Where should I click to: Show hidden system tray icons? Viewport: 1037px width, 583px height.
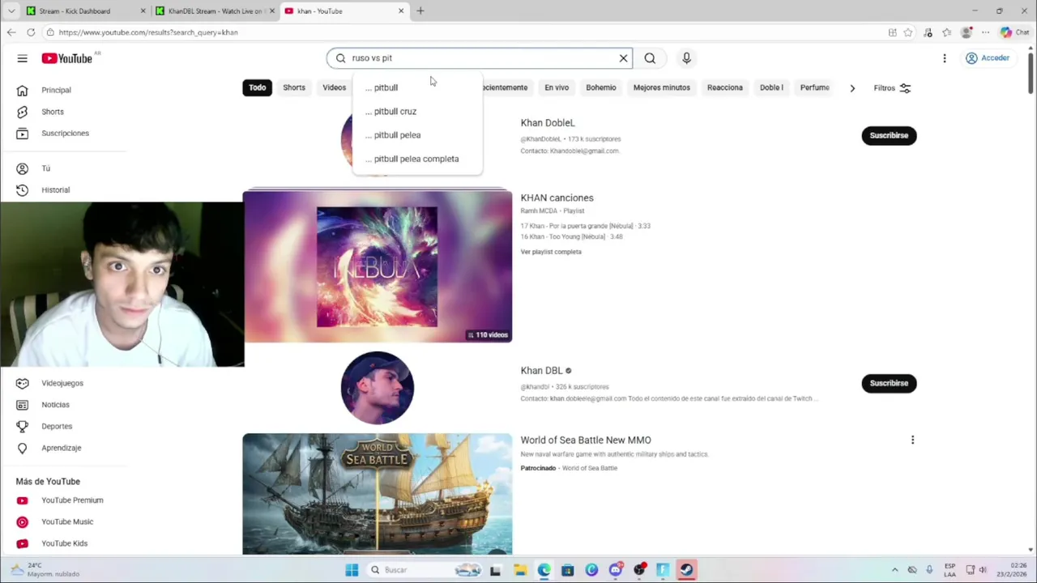point(894,570)
